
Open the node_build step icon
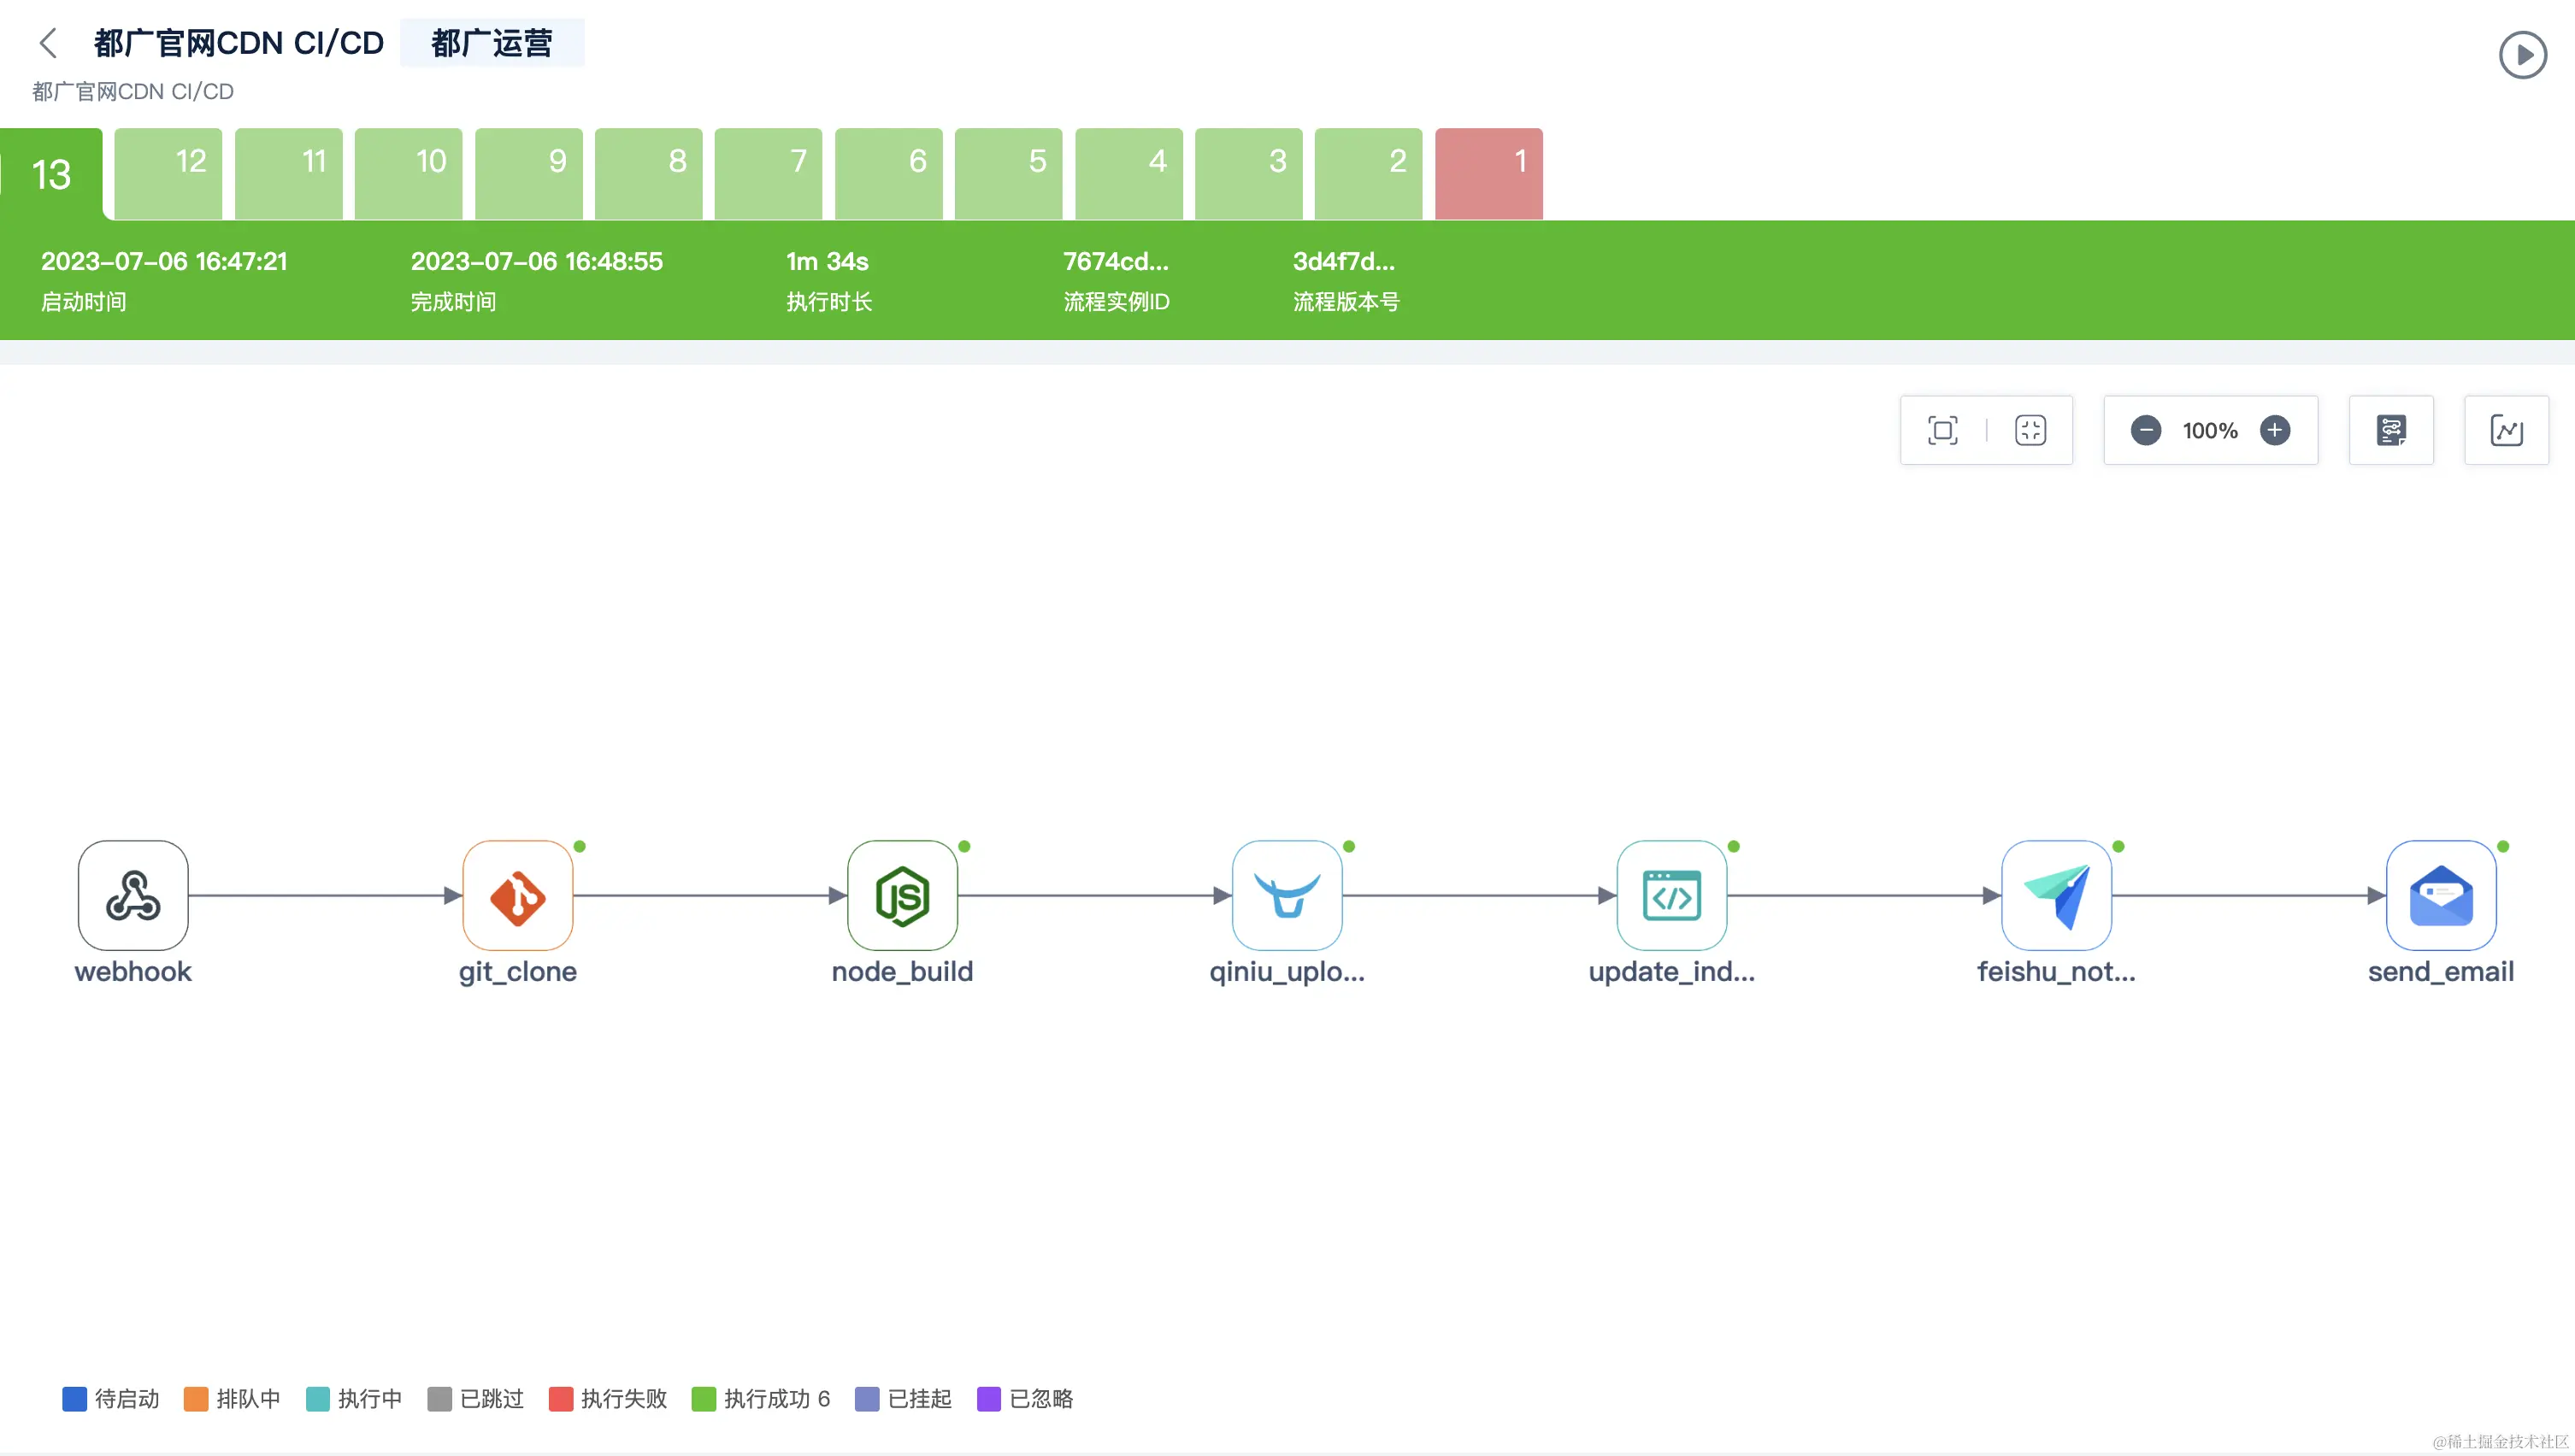[901, 895]
